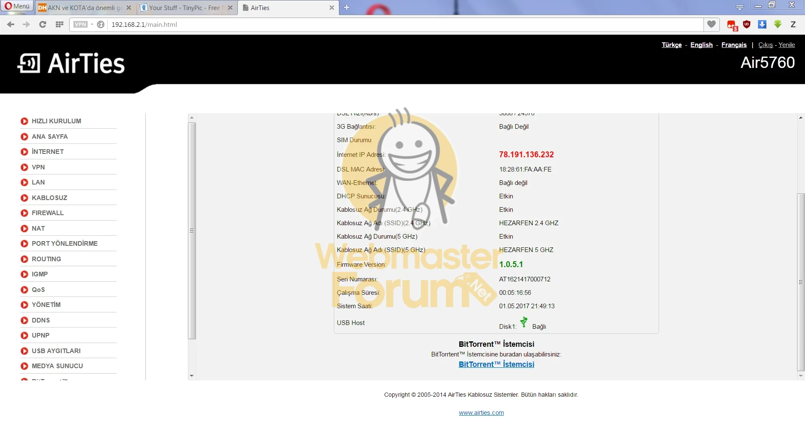Switch to the AKN ve KOTA'da tab
Screen dimensions: 805x429
pos(85,8)
